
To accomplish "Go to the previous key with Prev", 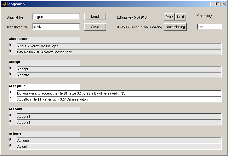I will coord(169,17).
